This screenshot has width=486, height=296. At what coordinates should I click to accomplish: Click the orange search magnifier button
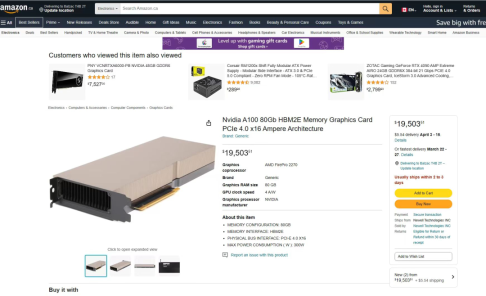pyautogui.click(x=385, y=8)
